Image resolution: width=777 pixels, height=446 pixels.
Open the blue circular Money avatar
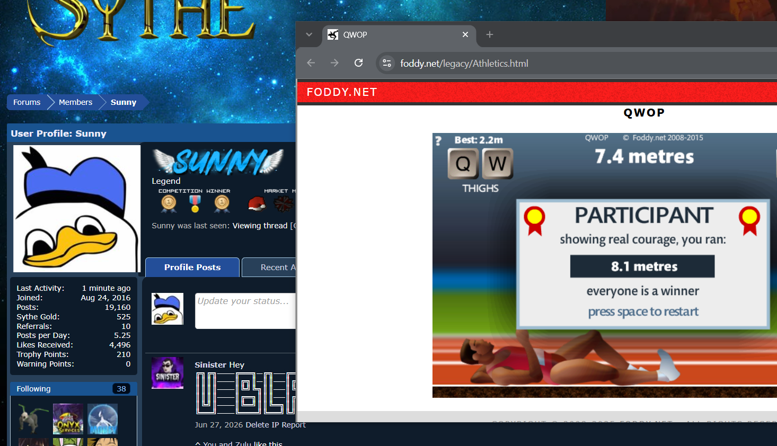(103, 418)
